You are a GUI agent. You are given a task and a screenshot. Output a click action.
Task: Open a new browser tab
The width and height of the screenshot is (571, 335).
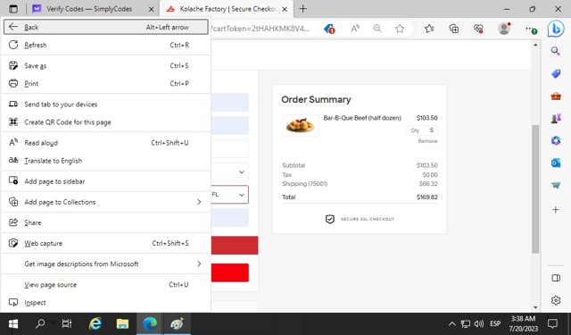click(x=302, y=9)
